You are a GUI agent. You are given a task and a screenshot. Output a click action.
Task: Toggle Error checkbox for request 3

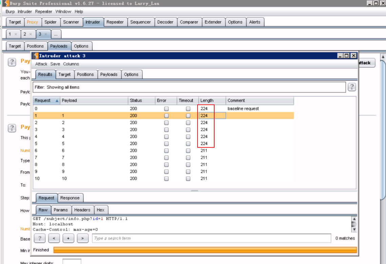166,129
